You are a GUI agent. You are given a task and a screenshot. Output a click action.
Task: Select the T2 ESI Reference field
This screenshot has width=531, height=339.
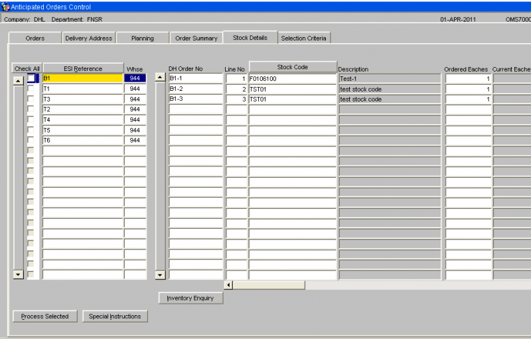(x=82, y=109)
